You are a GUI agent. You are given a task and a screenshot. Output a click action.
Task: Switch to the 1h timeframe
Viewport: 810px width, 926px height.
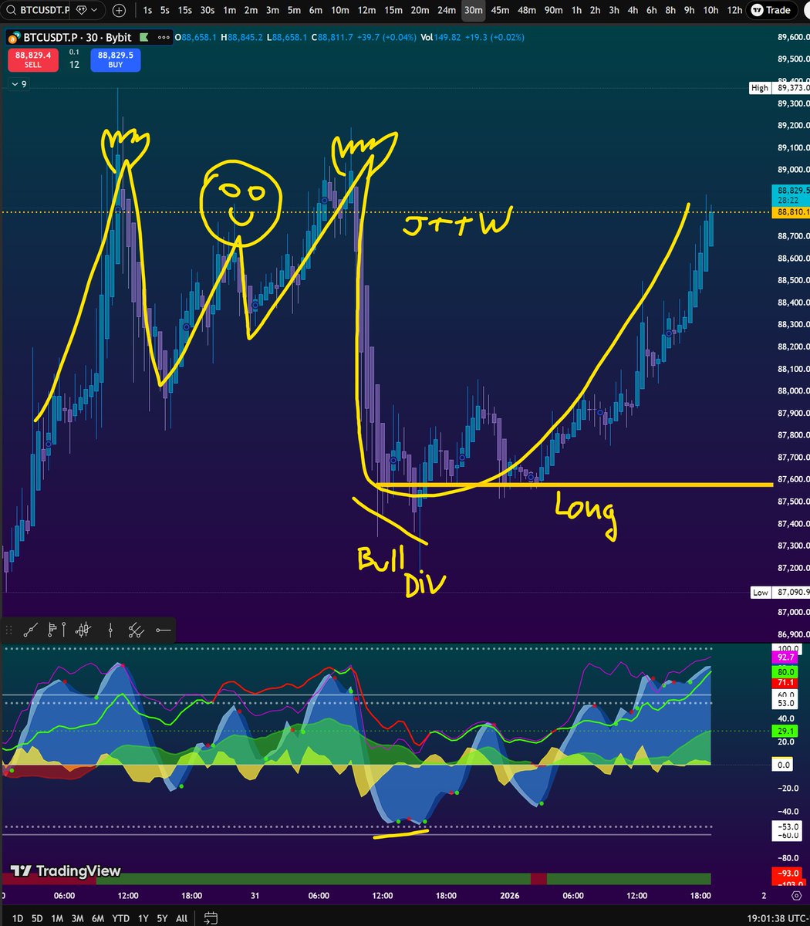[579, 11]
